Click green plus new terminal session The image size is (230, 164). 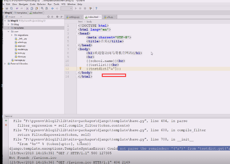point(6,121)
